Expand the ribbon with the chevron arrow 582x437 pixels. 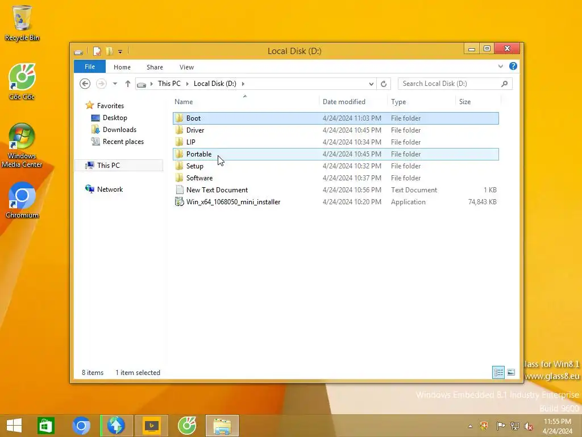pos(500,67)
